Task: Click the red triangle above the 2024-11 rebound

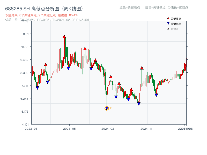Action: (142, 68)
